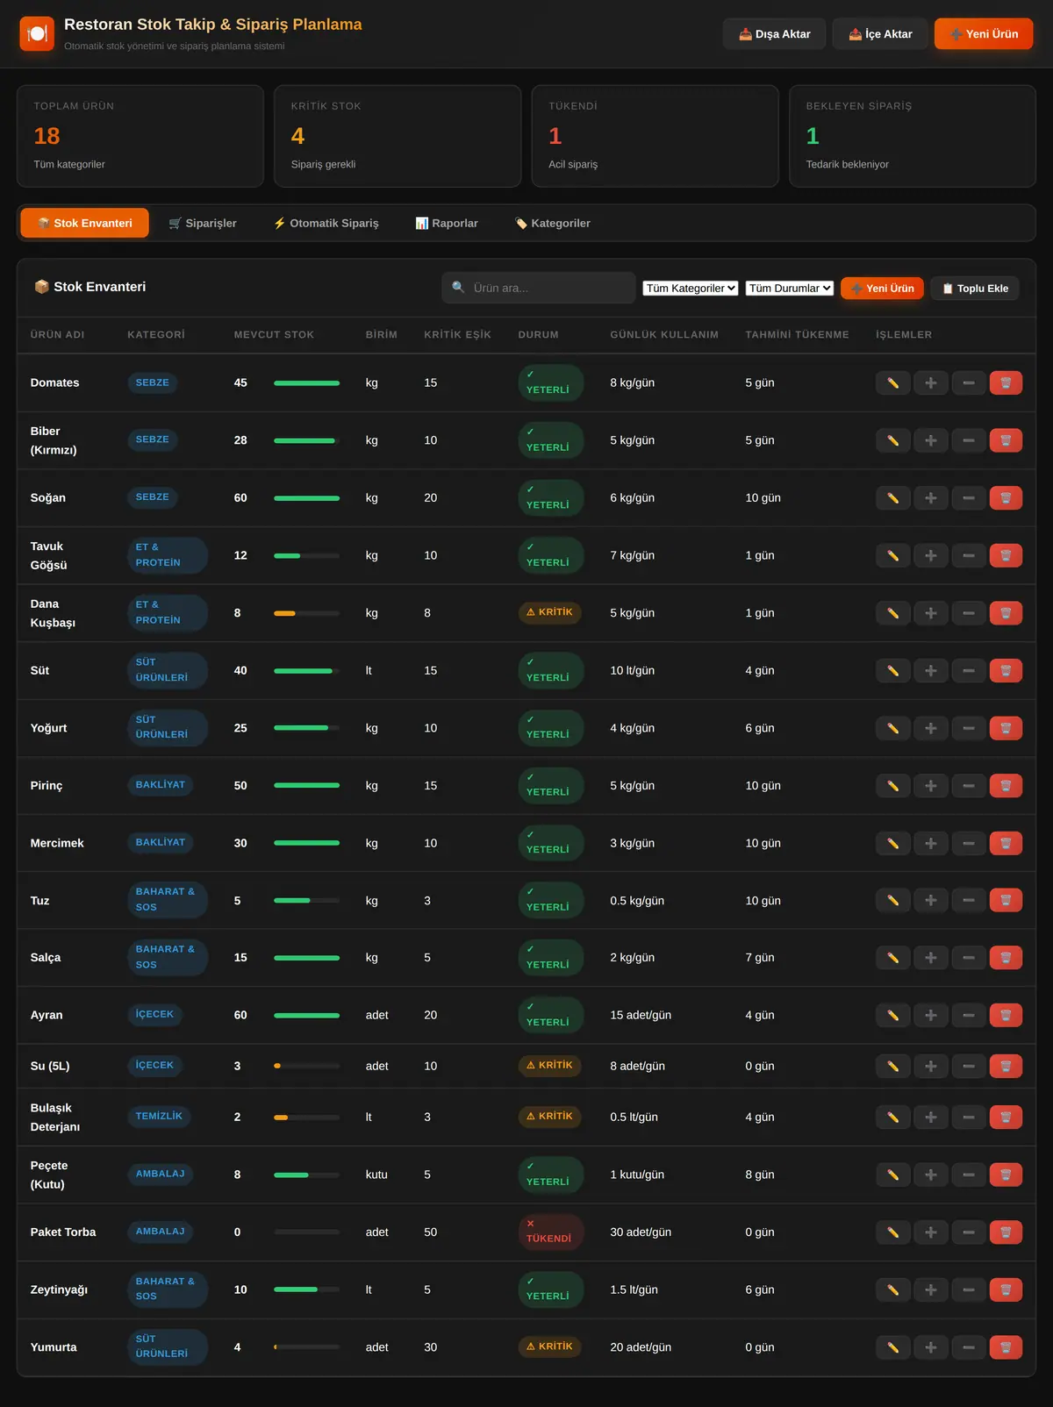The height and width of the screenshot is (1407, 1053).
Task: Click the Dışa Aktar button
Action: pyautogui.click(x=774, y=34)
